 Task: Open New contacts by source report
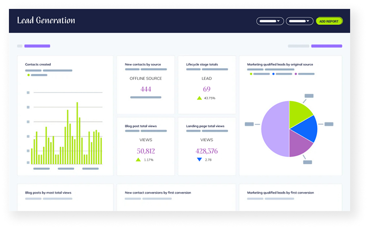click(x=143, y=64)
